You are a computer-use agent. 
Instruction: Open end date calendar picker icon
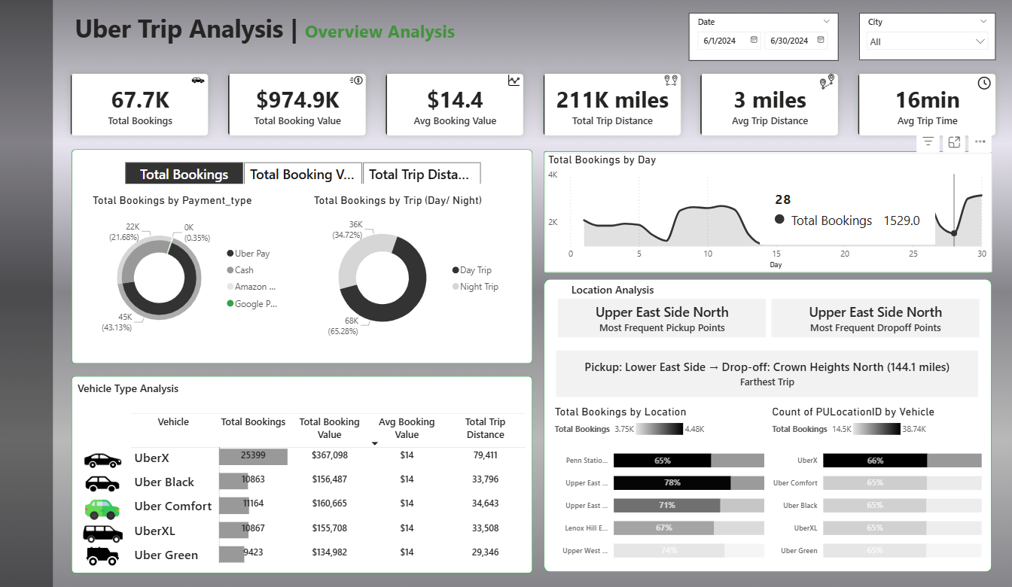821,41
